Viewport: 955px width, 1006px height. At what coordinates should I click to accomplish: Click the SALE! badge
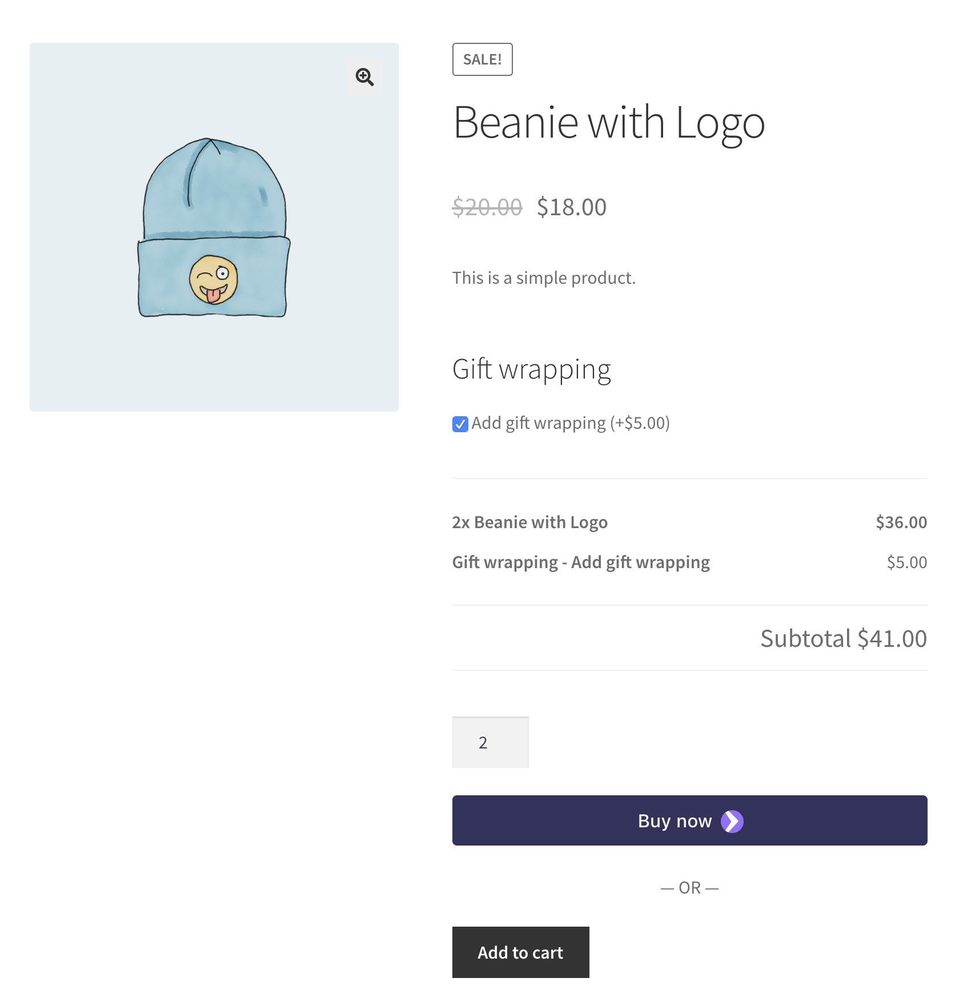coord(482,59)
